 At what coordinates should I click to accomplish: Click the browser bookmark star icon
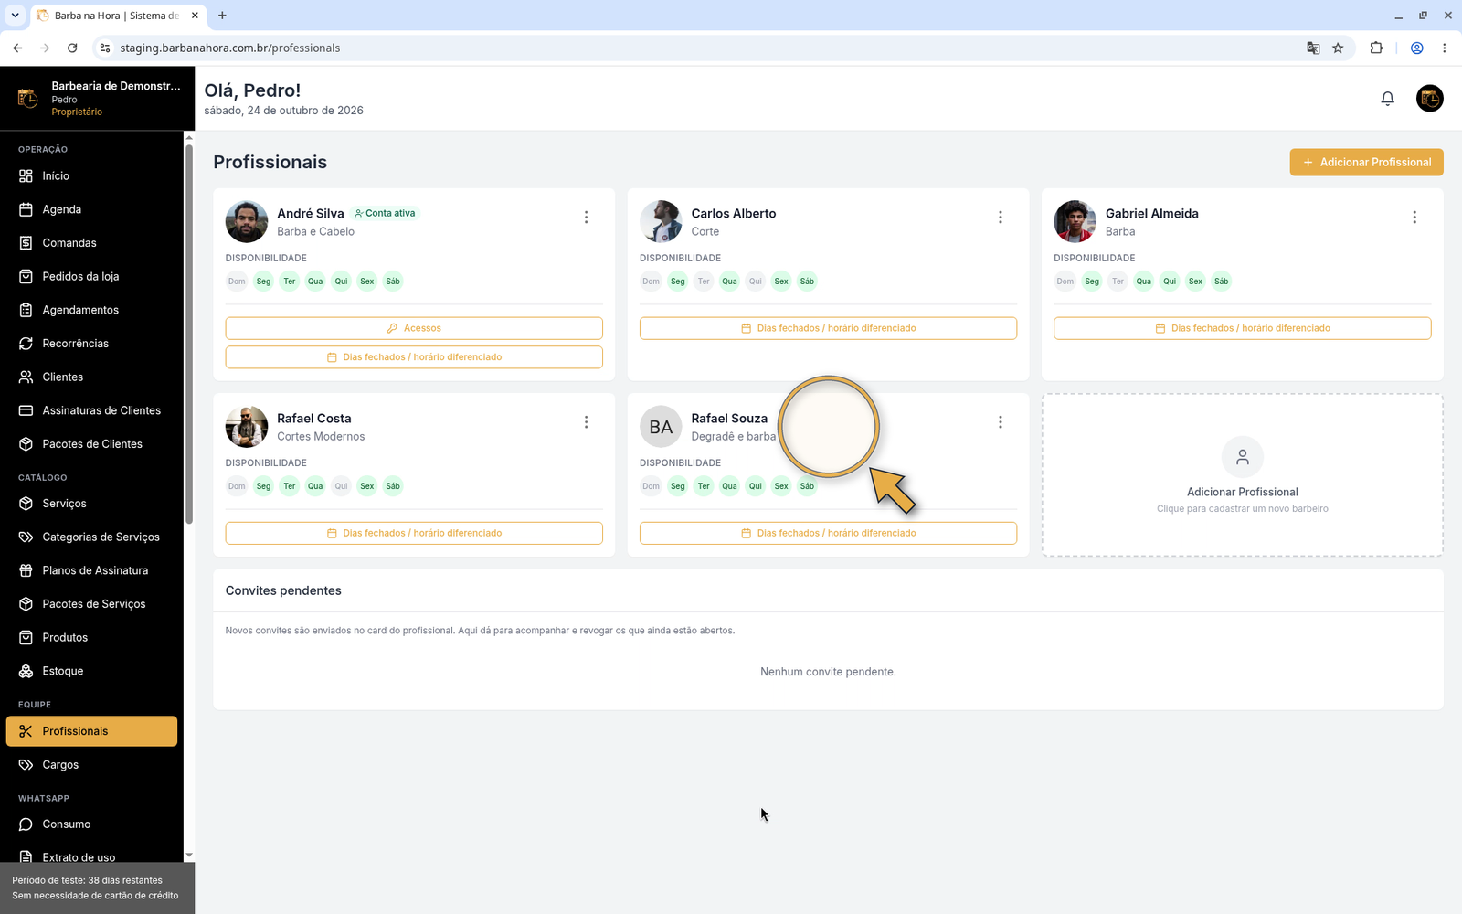[1338, 48]
